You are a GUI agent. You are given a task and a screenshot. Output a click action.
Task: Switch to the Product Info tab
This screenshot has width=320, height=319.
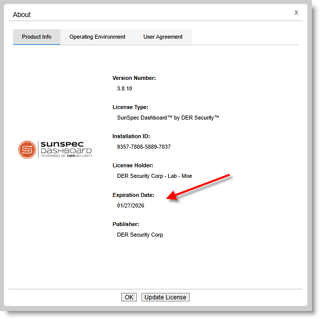[x=37, y=37]
